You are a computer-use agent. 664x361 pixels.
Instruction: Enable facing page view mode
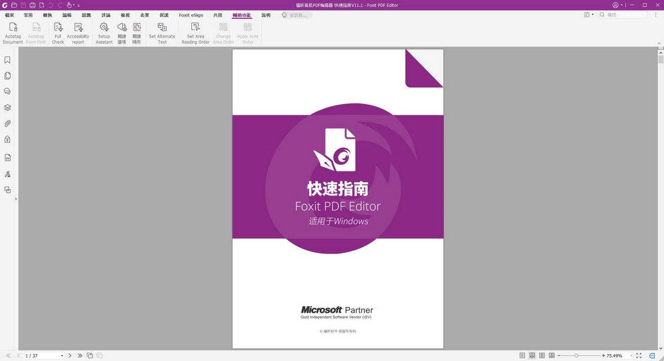tap(542, 356)
